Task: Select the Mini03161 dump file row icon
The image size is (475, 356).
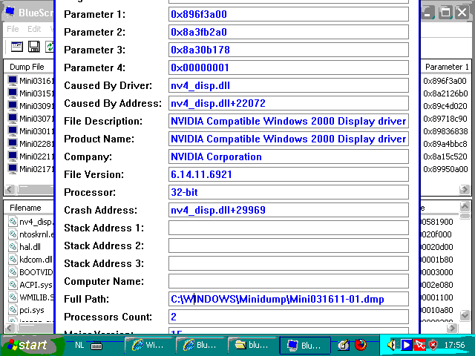Action: pos(13,81)
